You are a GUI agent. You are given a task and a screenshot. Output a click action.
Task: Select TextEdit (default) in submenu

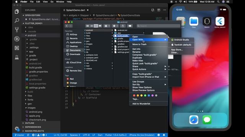click(183, 45)
